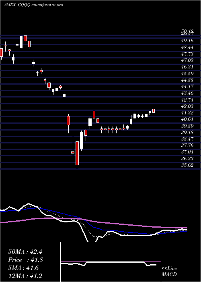The image size is (201, 282).
Task: Click the <<Live MACD label
Action: click(x=169, y=272)
